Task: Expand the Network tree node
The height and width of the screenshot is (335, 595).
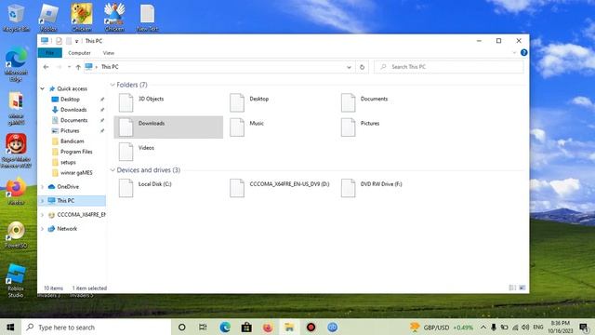Action: click(43, 229)
